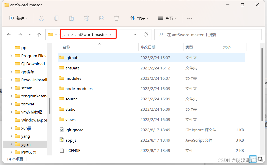
Task: Click the Paste clipboard icon
Action: pos(71,18)
